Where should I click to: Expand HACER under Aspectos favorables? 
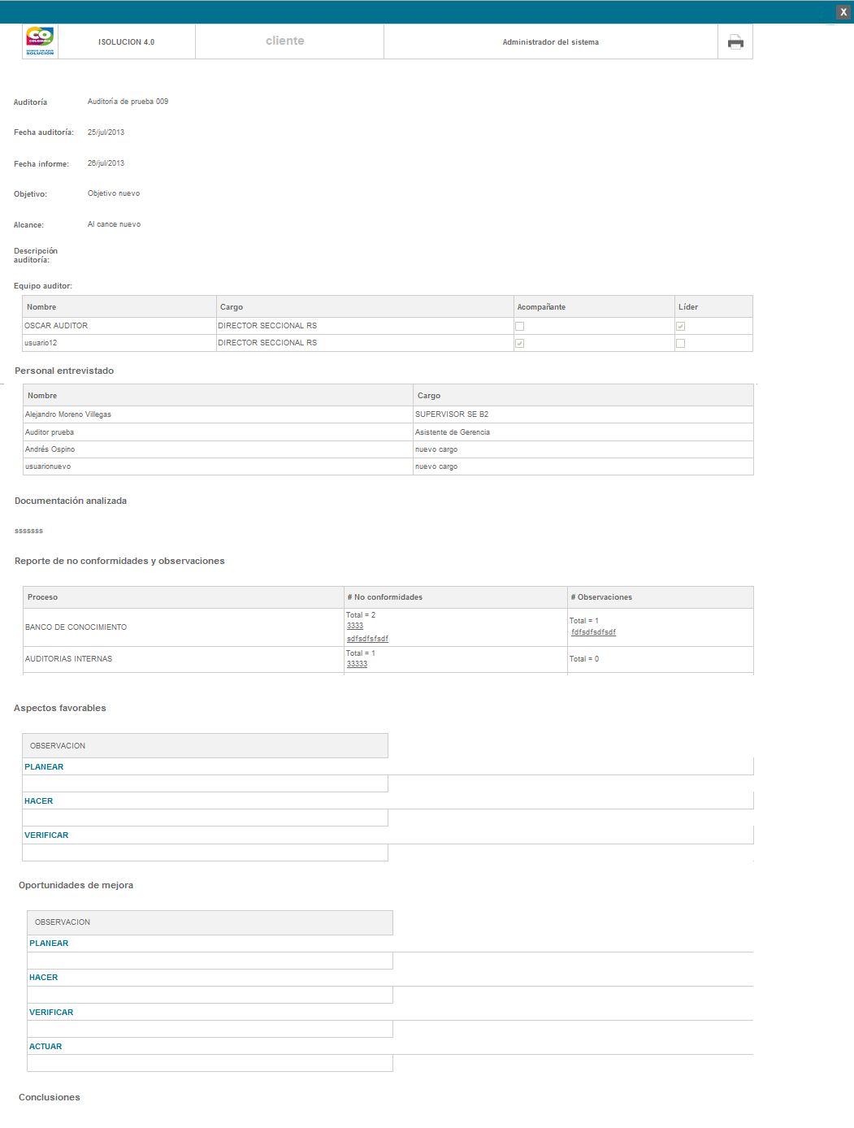coord(39,801)
